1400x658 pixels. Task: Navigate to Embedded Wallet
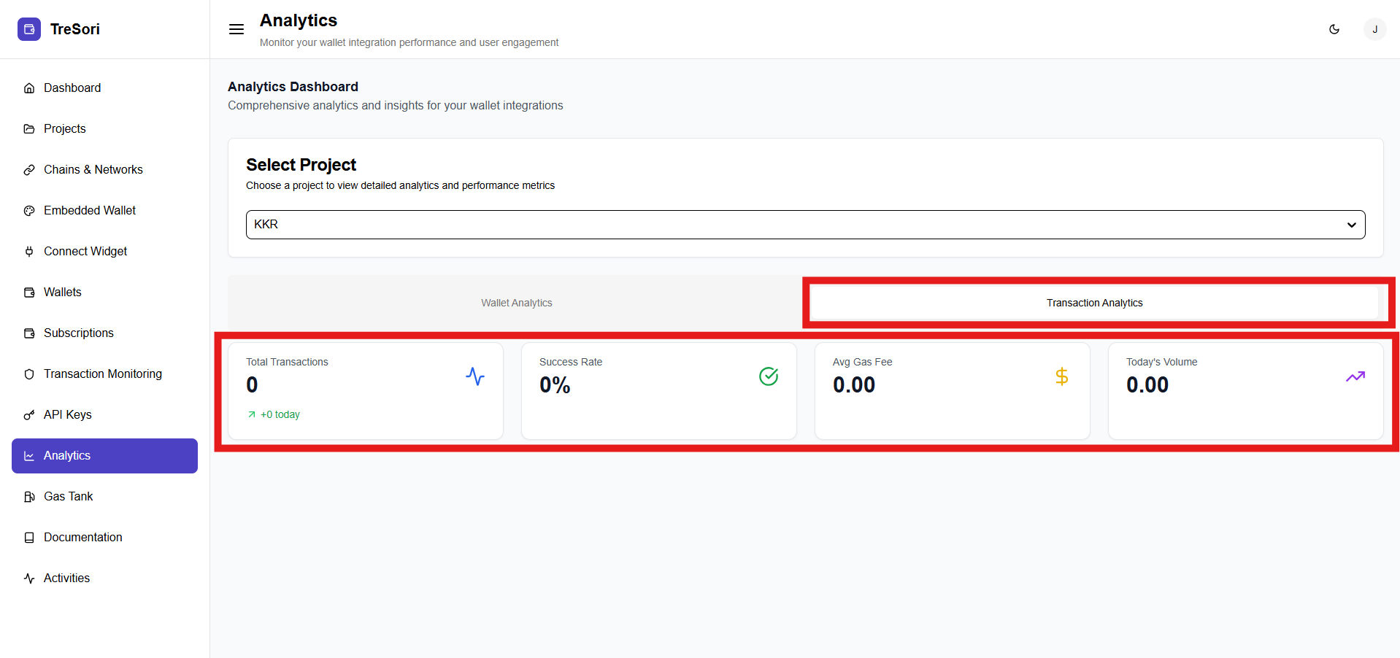point(89,210)
